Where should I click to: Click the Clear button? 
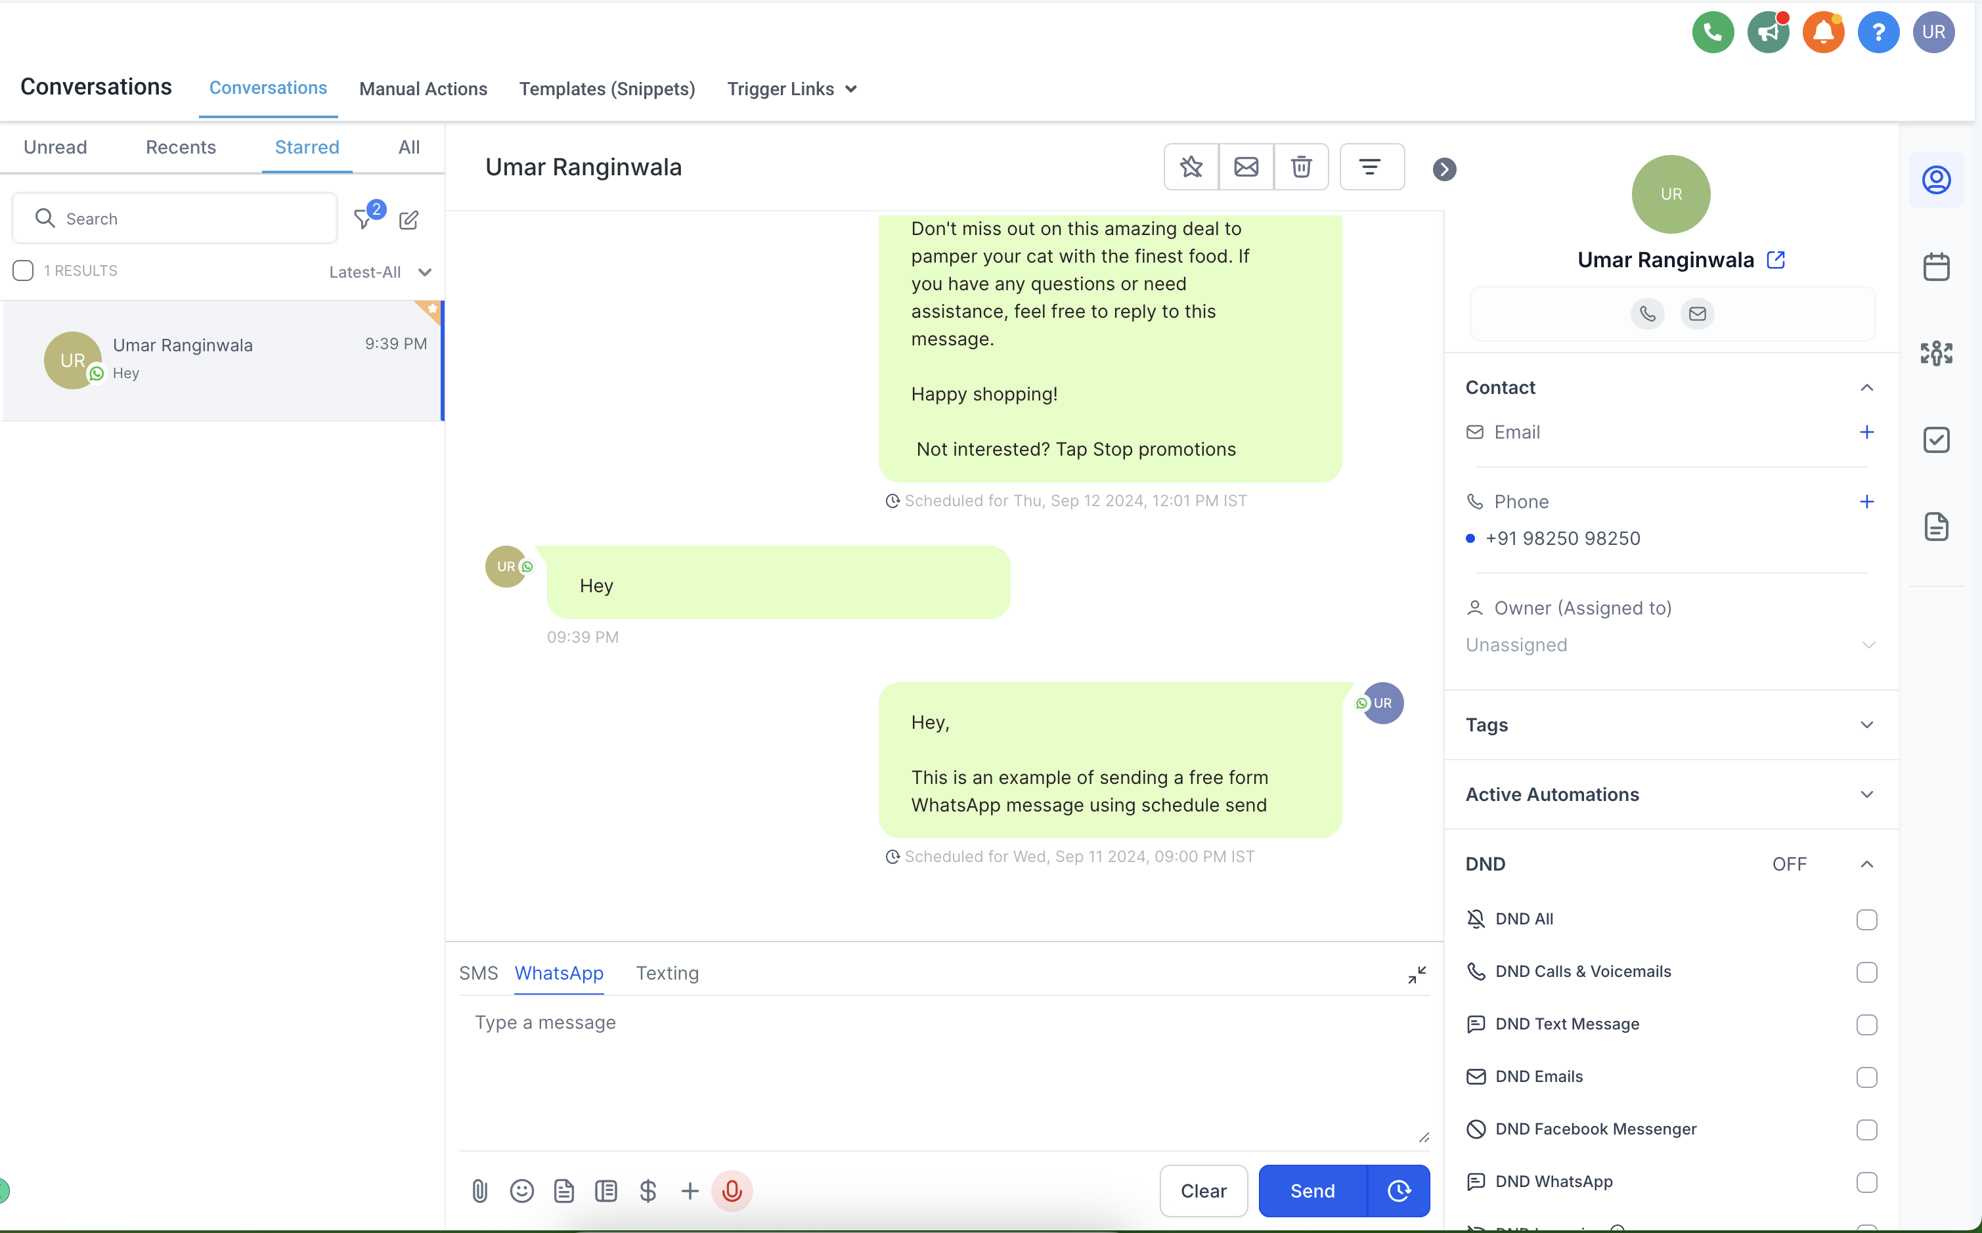(1203, 1190)
